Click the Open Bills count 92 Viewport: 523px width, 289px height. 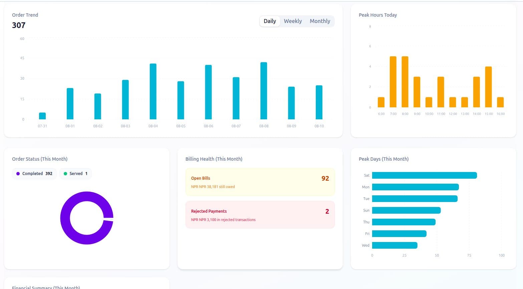325,178
